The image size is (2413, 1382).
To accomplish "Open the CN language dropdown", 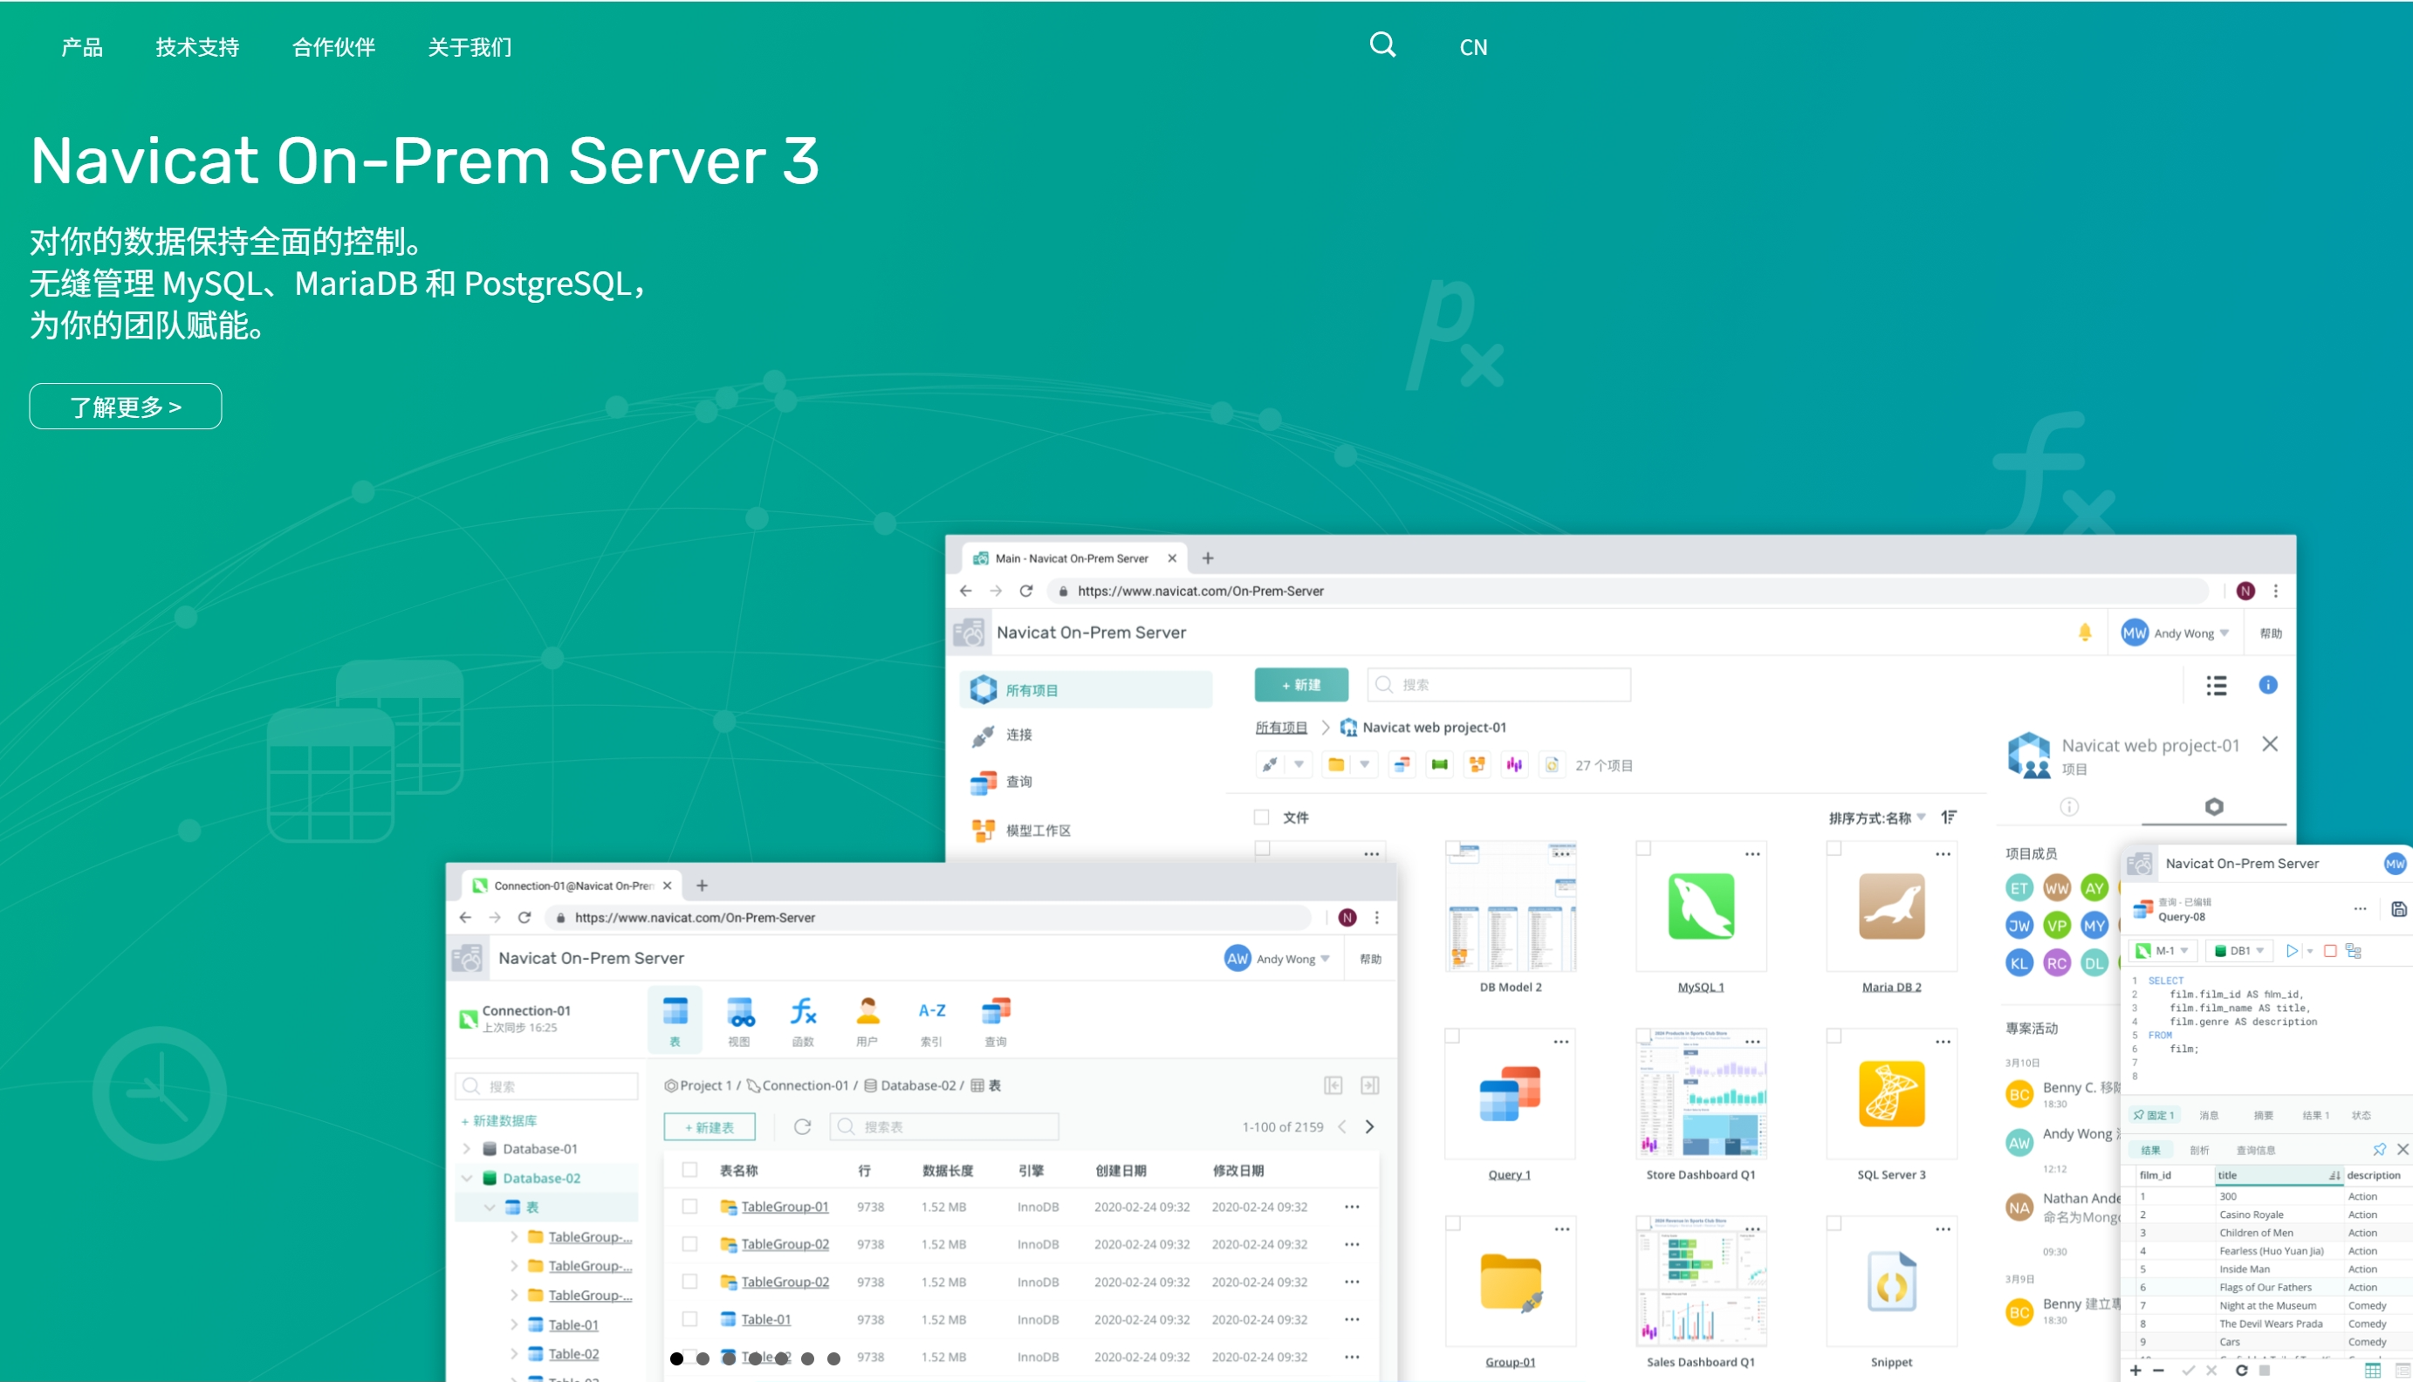I will pyautogui.click(x=1472, y=47).
